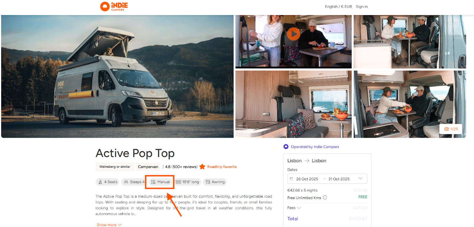
Task: Click the orange Roadtrip favorite star icon
Action: coord(202,167)
